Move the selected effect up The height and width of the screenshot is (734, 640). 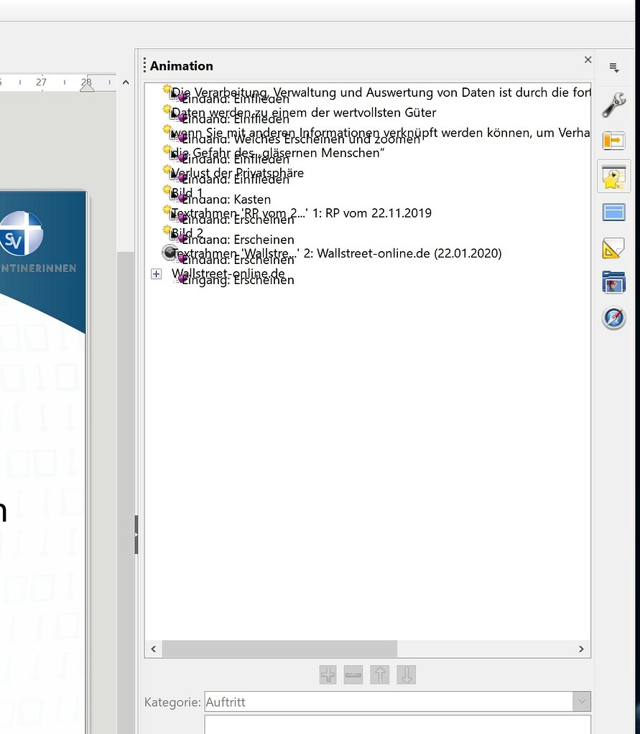tap(379, 674)
